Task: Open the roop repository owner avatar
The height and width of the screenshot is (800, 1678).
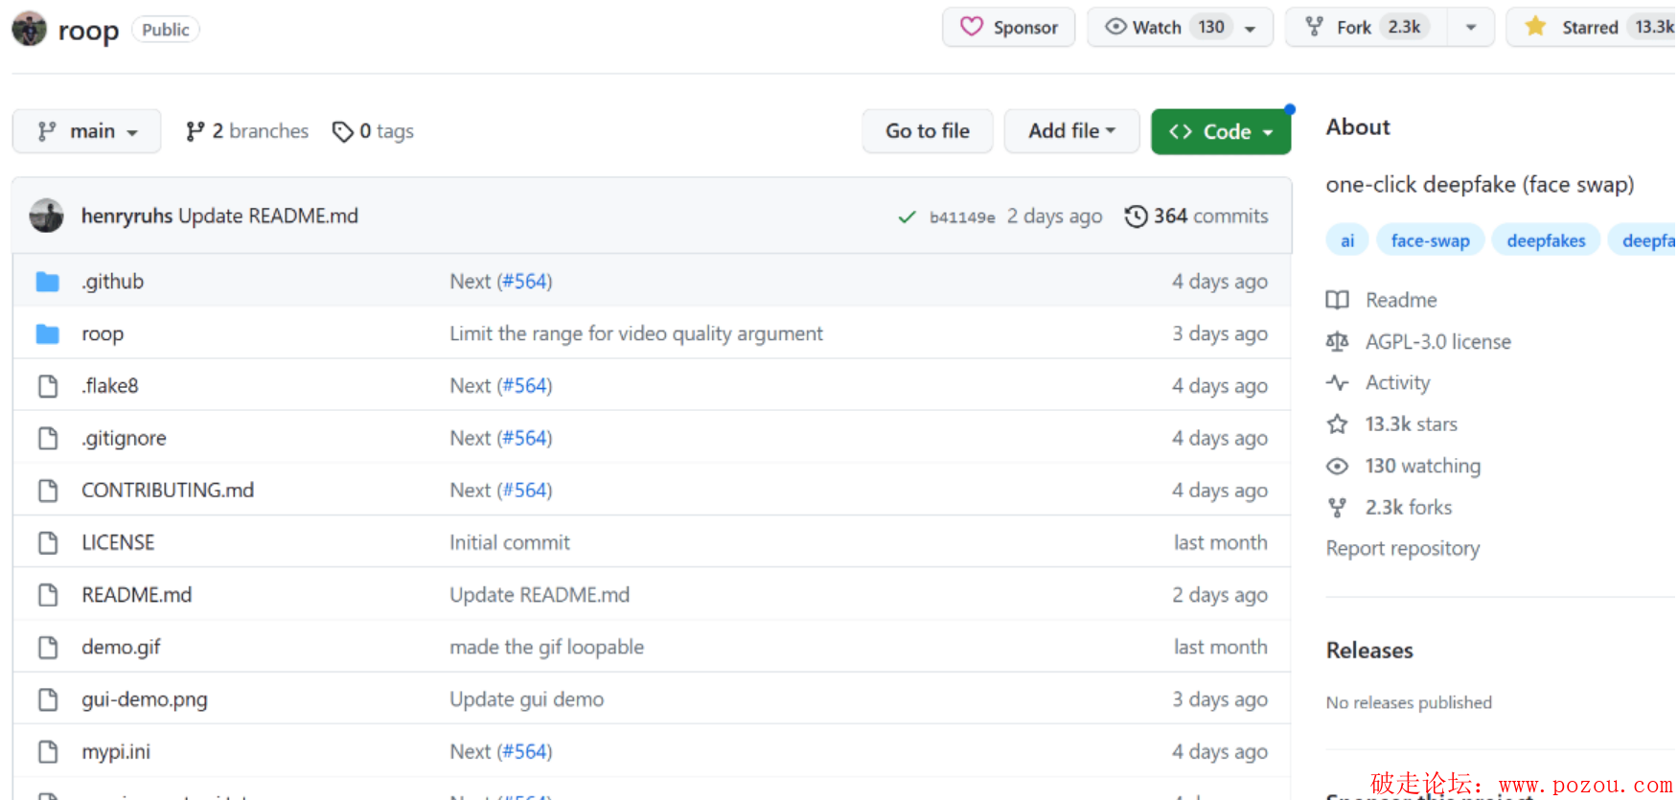Action: pyautogui.click(x=29, y=29)
